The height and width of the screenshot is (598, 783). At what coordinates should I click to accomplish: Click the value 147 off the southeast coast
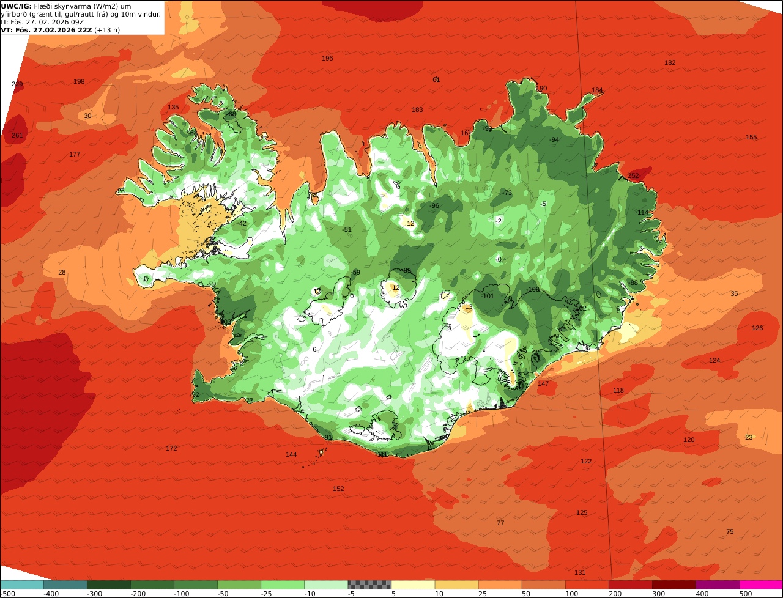543,383
